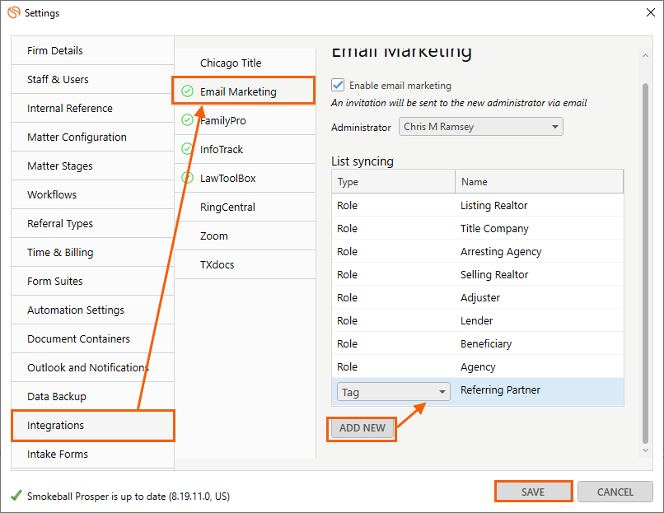Select the Beneficiary row
The height and width of the screenshot is (513, 664).
tap(478, 343)
